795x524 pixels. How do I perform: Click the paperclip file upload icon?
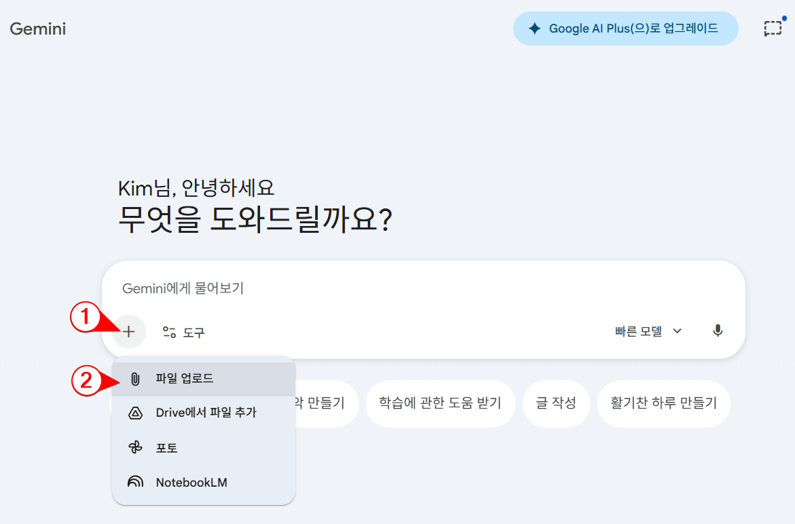[x=135, y=379]
